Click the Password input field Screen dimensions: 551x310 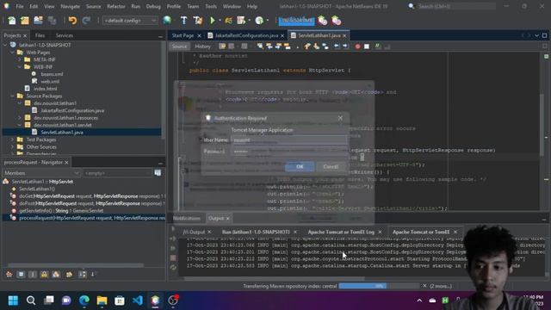289,152
